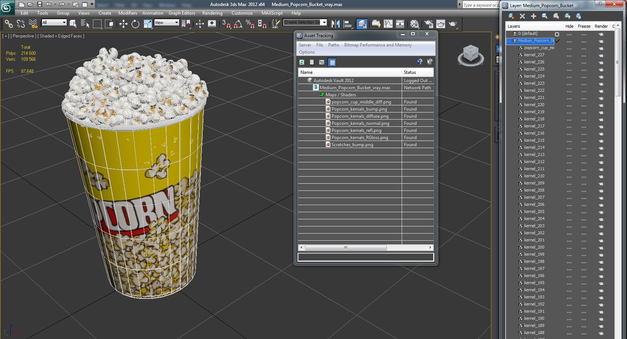Image resolution: width=627 pixels, height=339 pixels.
Task: Open the Server menu in Asset Tracking
Action: coord(305,45)
